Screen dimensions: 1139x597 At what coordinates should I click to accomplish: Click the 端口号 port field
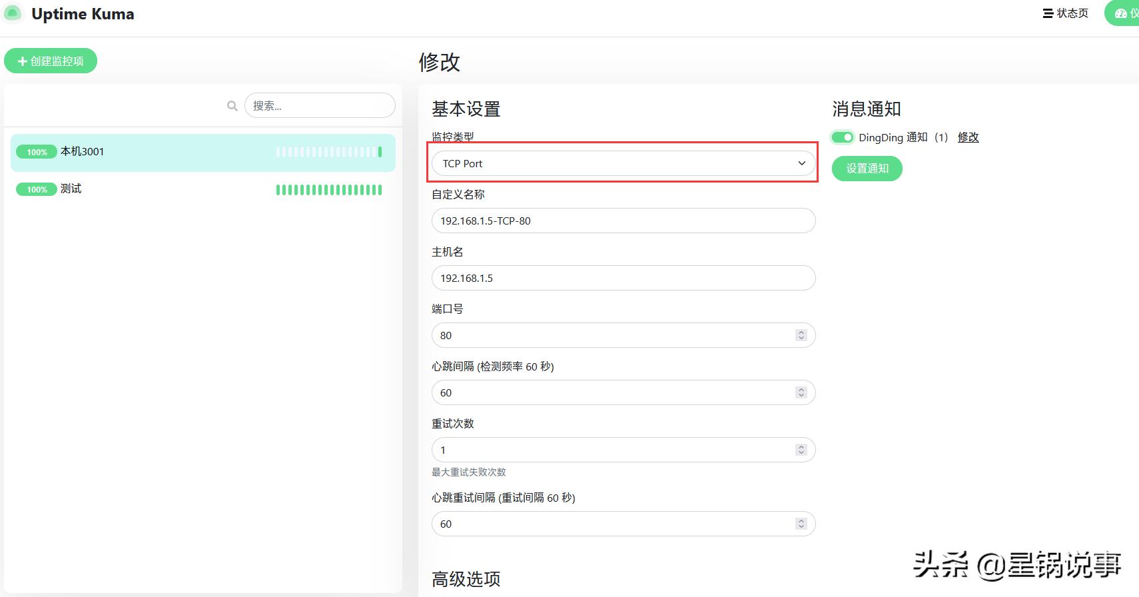pos(623,335)
